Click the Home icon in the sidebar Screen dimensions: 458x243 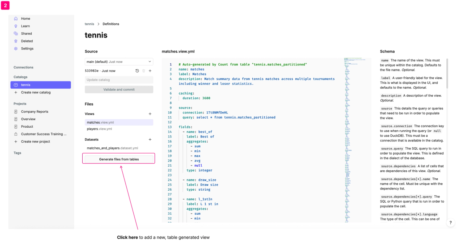click(x=16, y=19)
